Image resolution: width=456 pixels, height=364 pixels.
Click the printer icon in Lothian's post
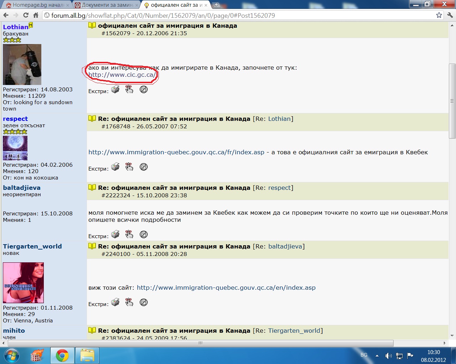[115, 90]
